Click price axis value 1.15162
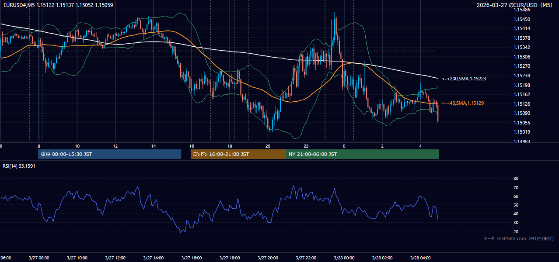Screen dimensions: 559x262 pos(522,94)
